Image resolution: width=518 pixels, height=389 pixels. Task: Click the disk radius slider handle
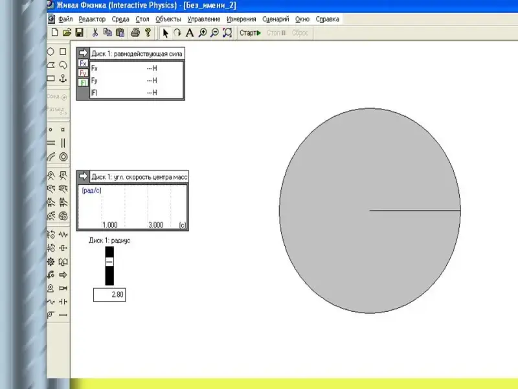coord(109,261)
